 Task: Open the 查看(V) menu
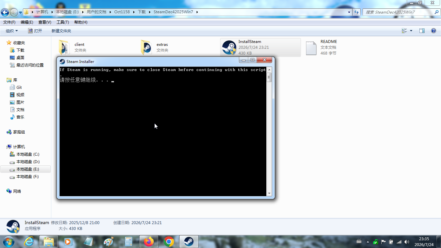[45, 22]
